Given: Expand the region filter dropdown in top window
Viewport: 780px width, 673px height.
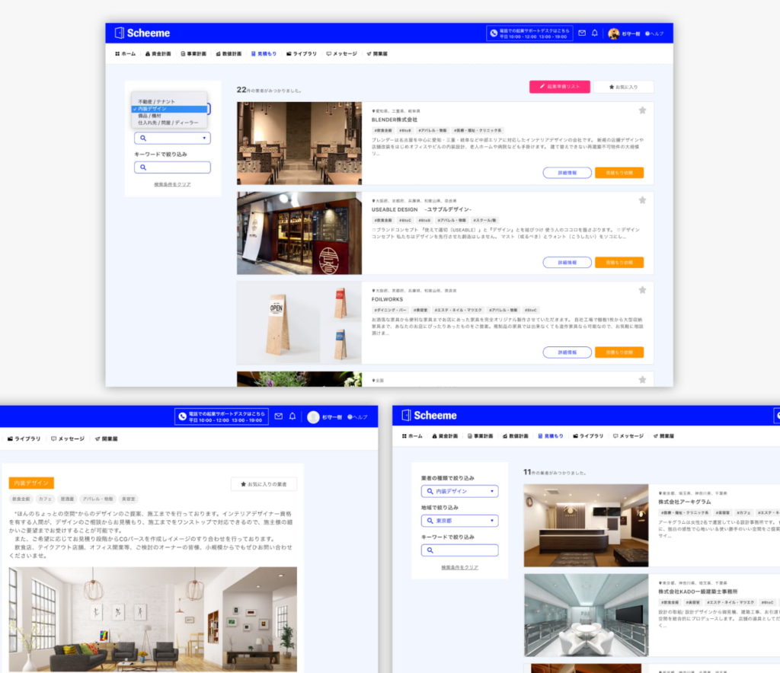Looking at the screenshot, I should [x=172, y=139].
